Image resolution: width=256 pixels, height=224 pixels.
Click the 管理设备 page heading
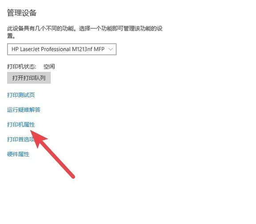click(22, 13)
